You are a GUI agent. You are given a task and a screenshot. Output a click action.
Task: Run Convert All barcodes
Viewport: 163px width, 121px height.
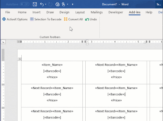[73, 19]
